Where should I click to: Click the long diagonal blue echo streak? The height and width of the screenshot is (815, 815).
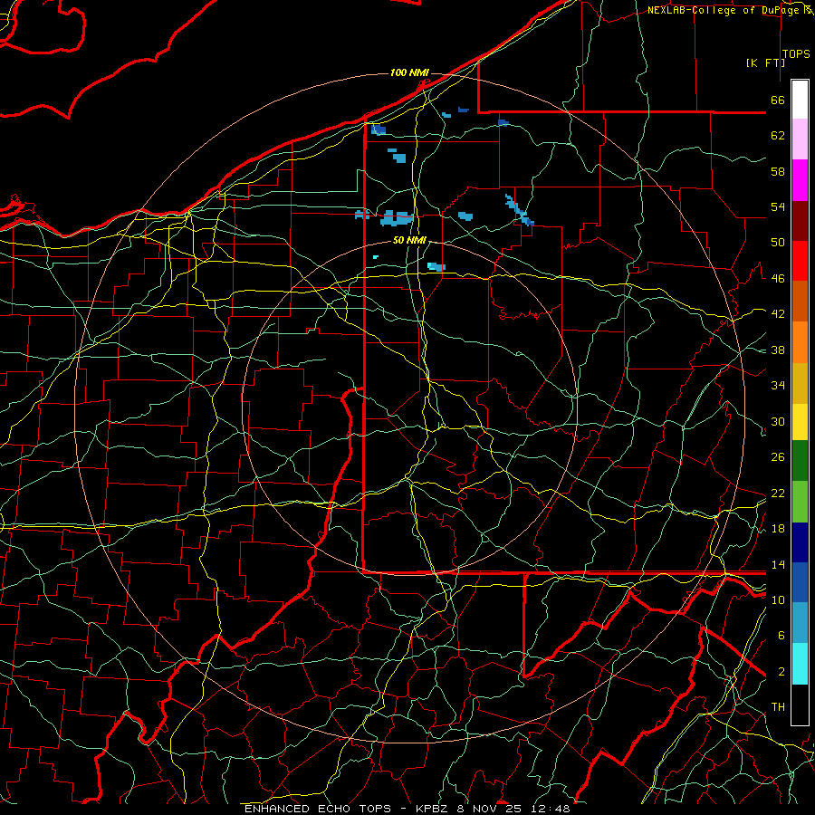point(519,210)
